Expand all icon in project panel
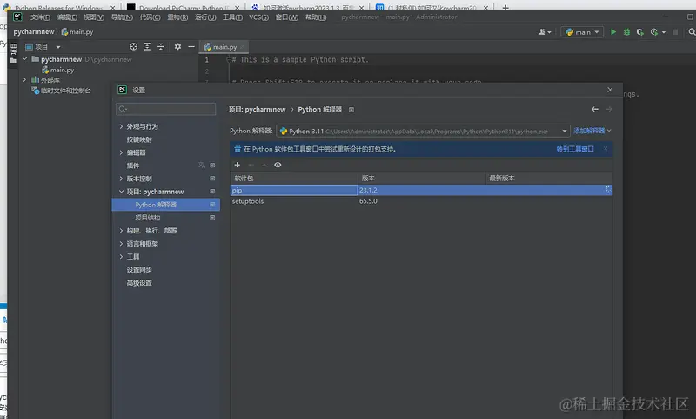696x419 pixels. pos(147,47)
